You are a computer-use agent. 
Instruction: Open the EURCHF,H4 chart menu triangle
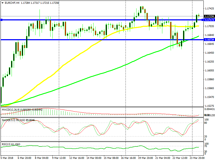(x=2, y=3)
